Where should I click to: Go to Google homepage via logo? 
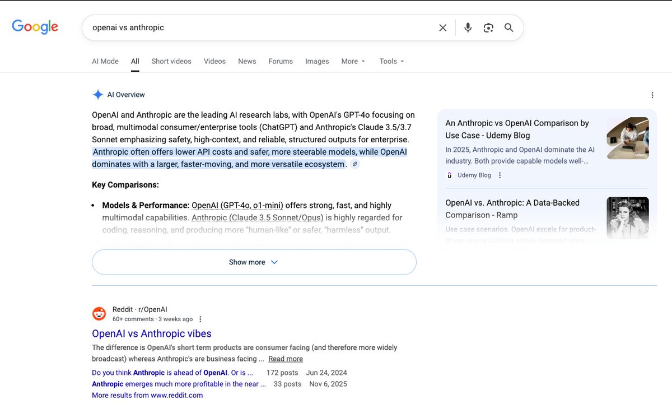[x=35, y=27]
